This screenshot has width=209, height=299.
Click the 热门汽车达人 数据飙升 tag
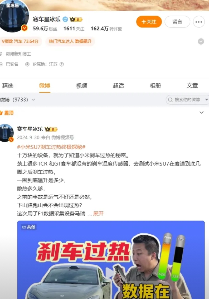(x=70, y=41)
